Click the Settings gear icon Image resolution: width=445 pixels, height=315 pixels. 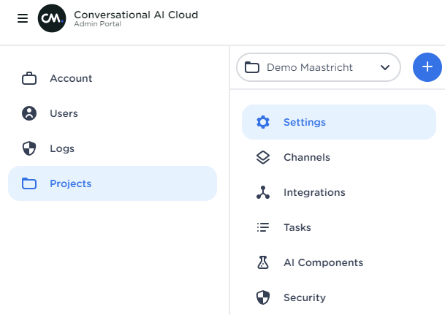(x=263, y=122)
